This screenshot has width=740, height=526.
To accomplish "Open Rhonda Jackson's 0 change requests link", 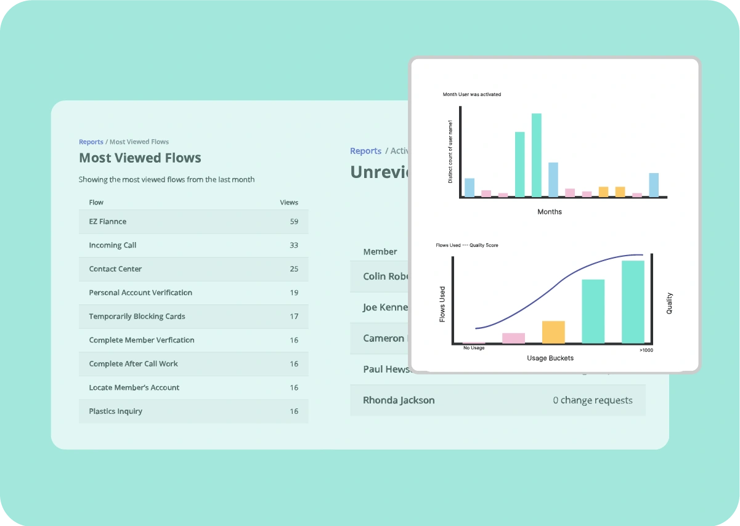I will (x=593, y=400).
